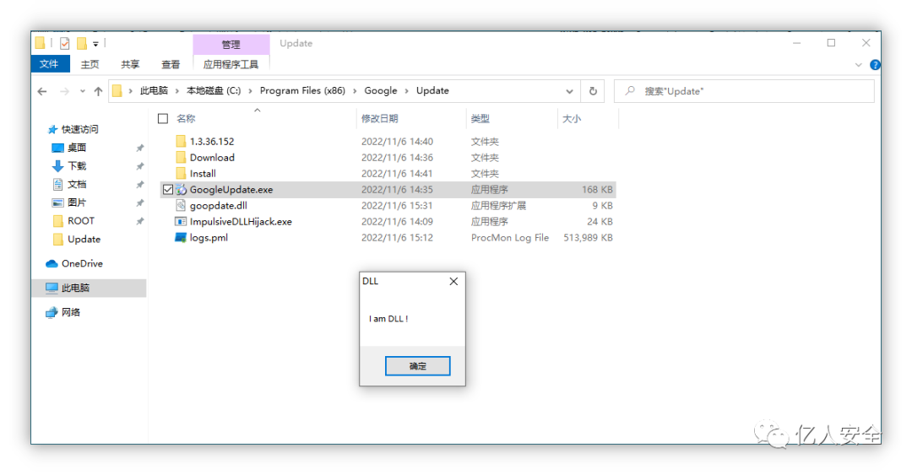Click the logs.pml ProcMon file icon
The height and width of the screenshot is (475, 912).
coord(181,237)
